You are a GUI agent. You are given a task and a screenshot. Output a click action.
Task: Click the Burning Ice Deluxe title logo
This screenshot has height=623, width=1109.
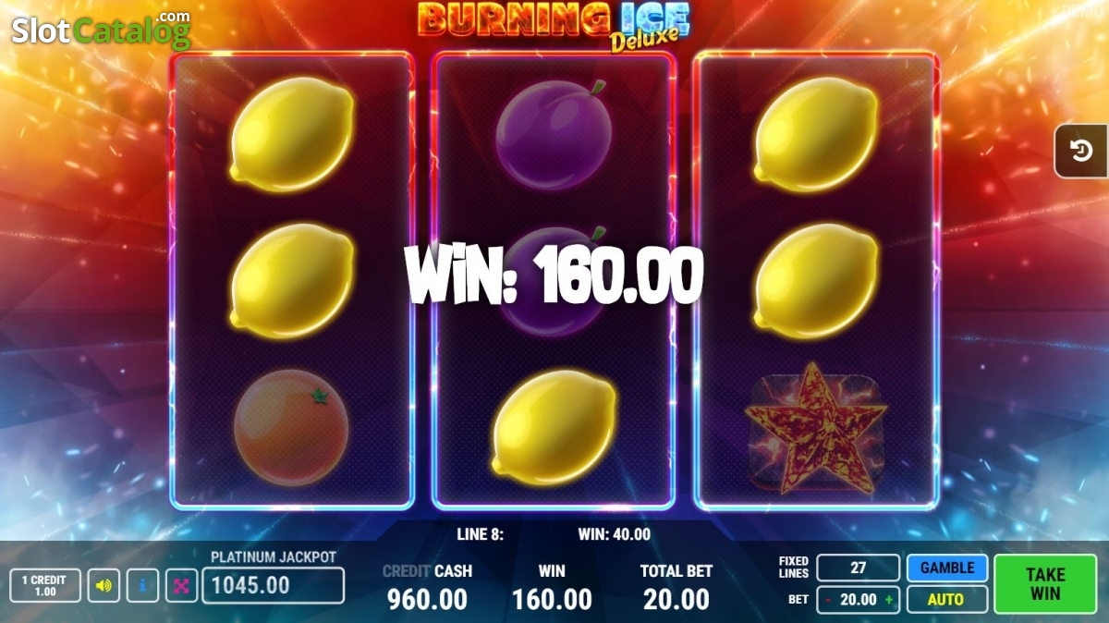click(554, 23)
